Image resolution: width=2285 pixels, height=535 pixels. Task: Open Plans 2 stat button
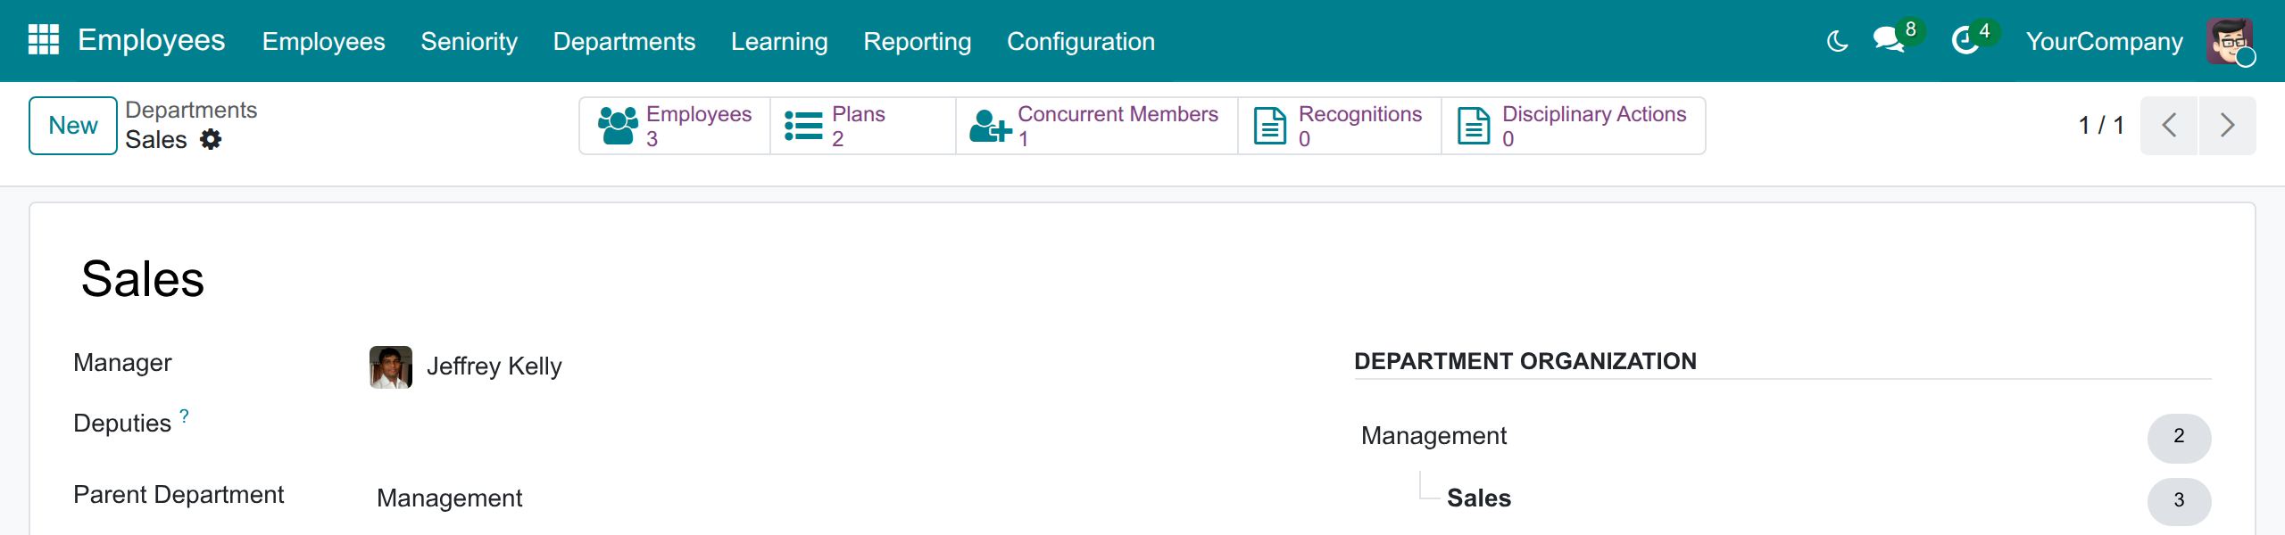862,126
